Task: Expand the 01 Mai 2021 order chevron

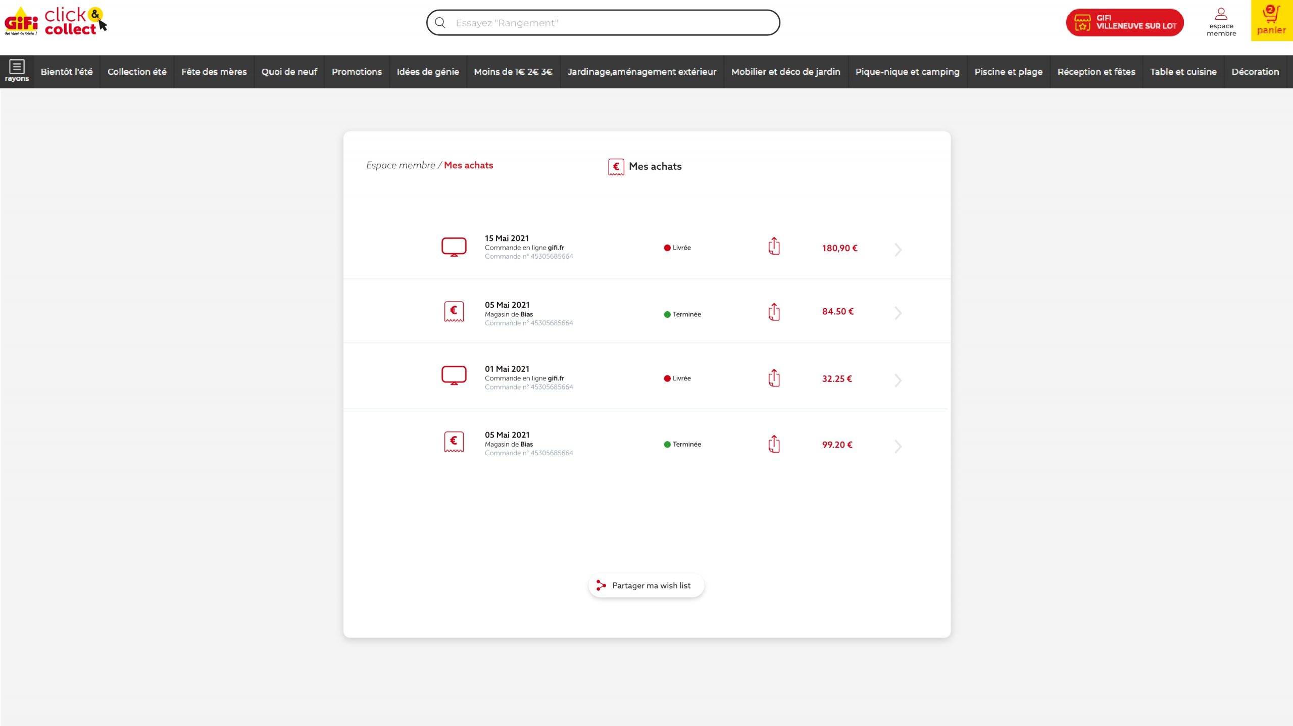Action: pos(898,380)
